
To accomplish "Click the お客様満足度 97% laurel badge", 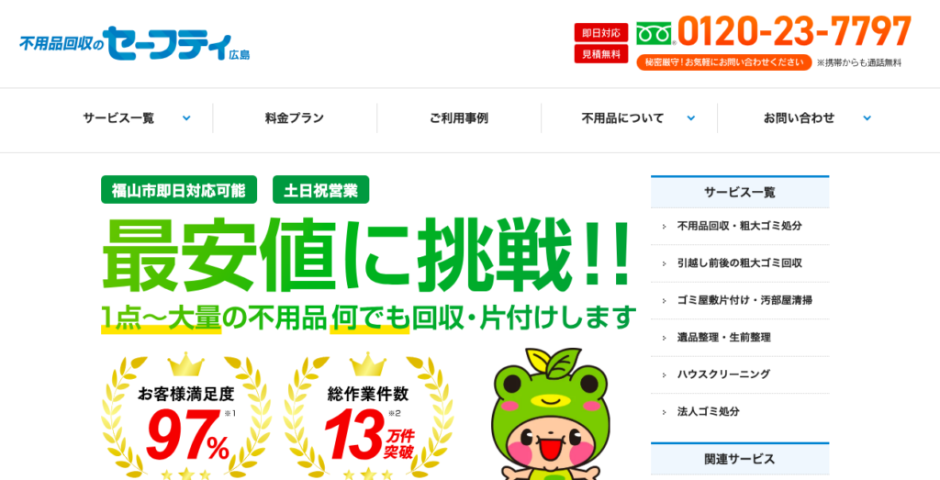I will (186, 418).
